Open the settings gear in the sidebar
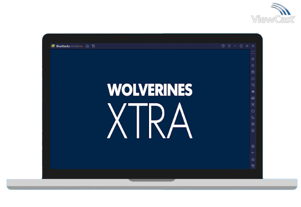Viewport: 301px width, 207px height. pos(253,146)
